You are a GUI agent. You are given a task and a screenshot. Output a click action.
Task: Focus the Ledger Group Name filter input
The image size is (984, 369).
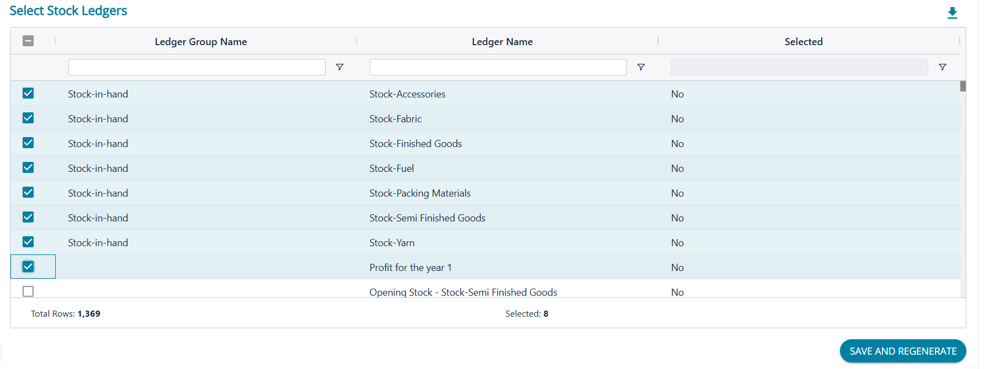point(196,67)
